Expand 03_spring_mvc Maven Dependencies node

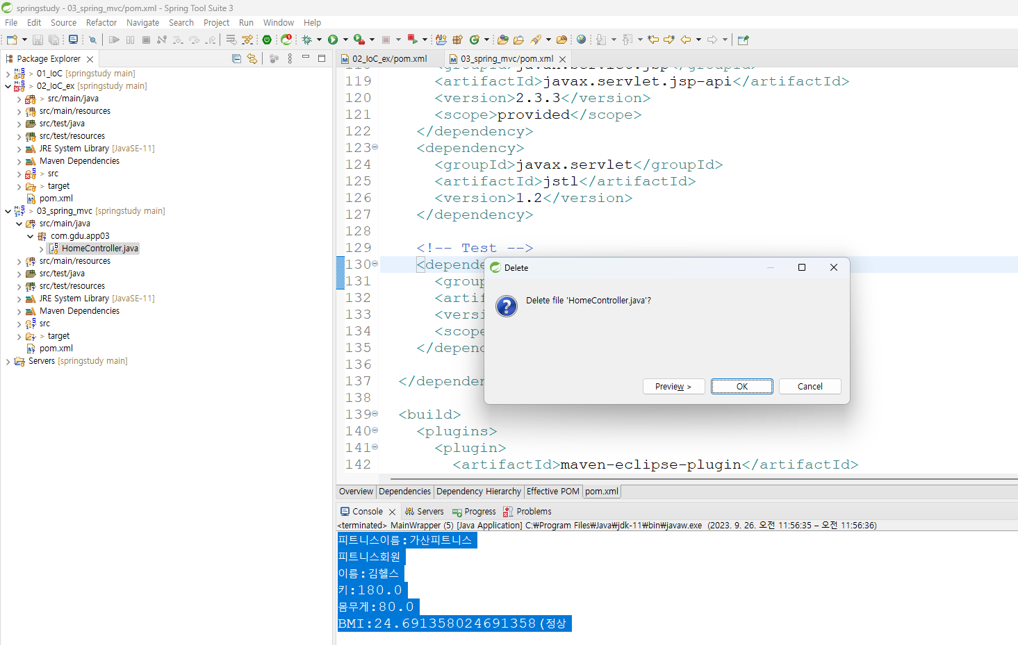[19, 311]
